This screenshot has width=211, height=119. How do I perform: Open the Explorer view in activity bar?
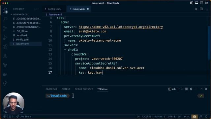(x=5, y=10)
